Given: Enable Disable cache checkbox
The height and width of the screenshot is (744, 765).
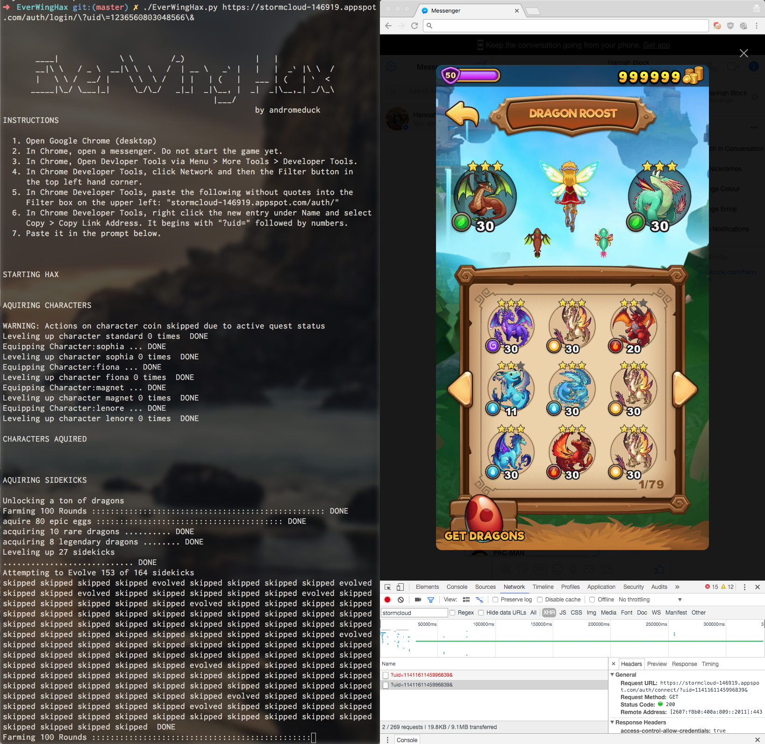Looking at the screenshot, I should 540,600.
